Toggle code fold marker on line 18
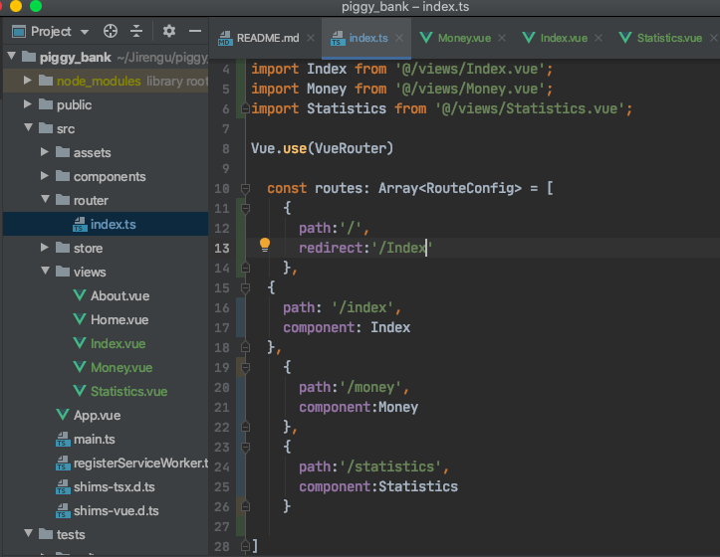Viewport: 720px width, 557px height. coord(246,347)
